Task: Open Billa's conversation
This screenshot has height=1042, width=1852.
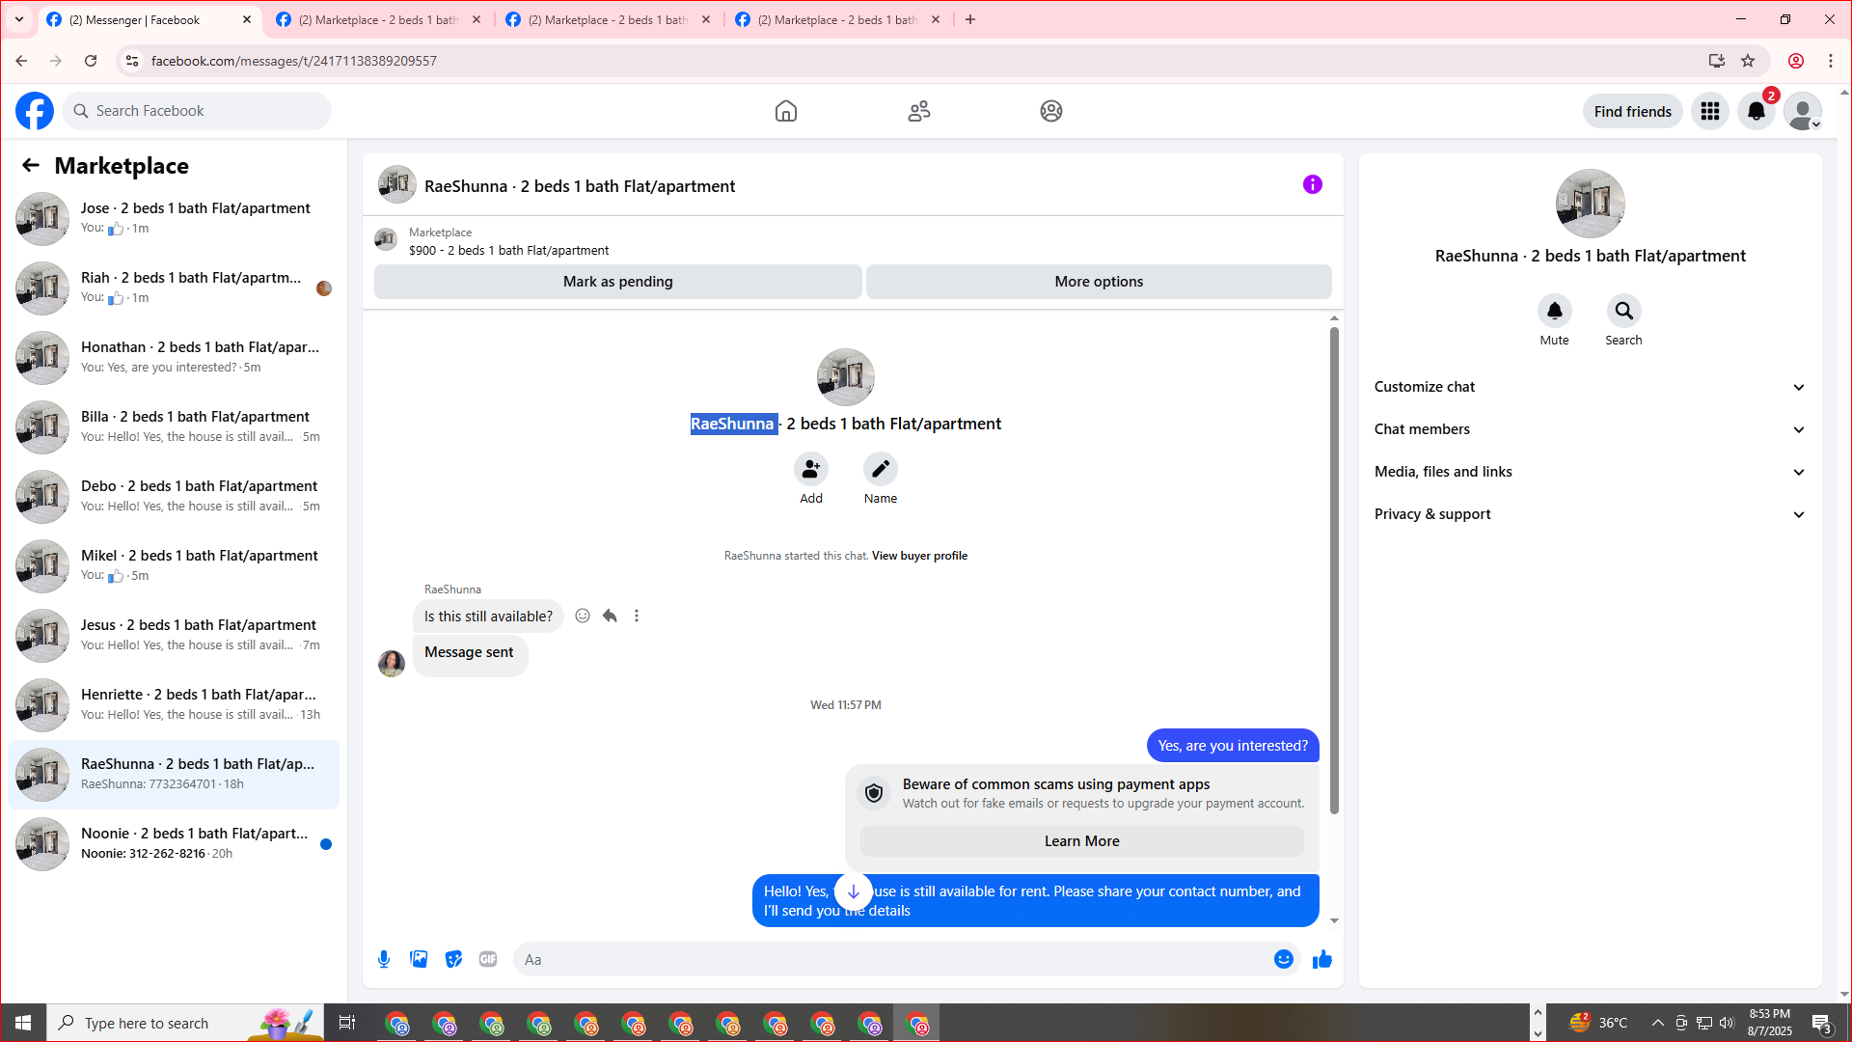Action: pos(174,426)
